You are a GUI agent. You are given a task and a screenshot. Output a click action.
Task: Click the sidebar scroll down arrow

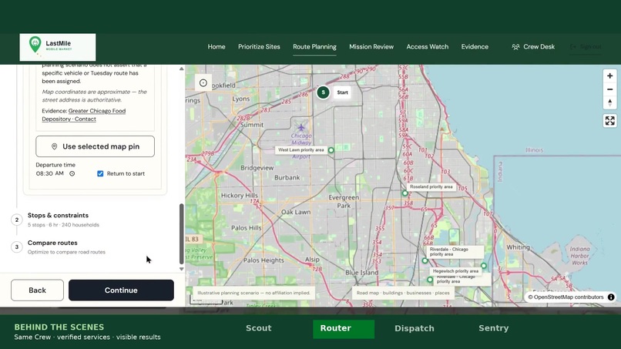pyautogui.click(x=181, y=269)
